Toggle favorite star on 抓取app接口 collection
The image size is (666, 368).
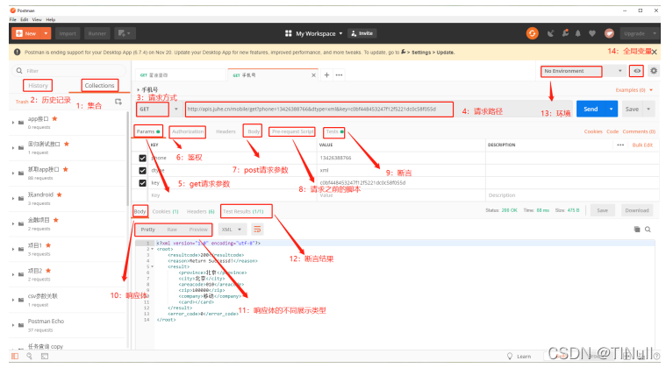pos(66,169)
